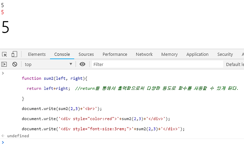Open the top execution context dropdown
This screenshot has width=244, height=149.
48,64
